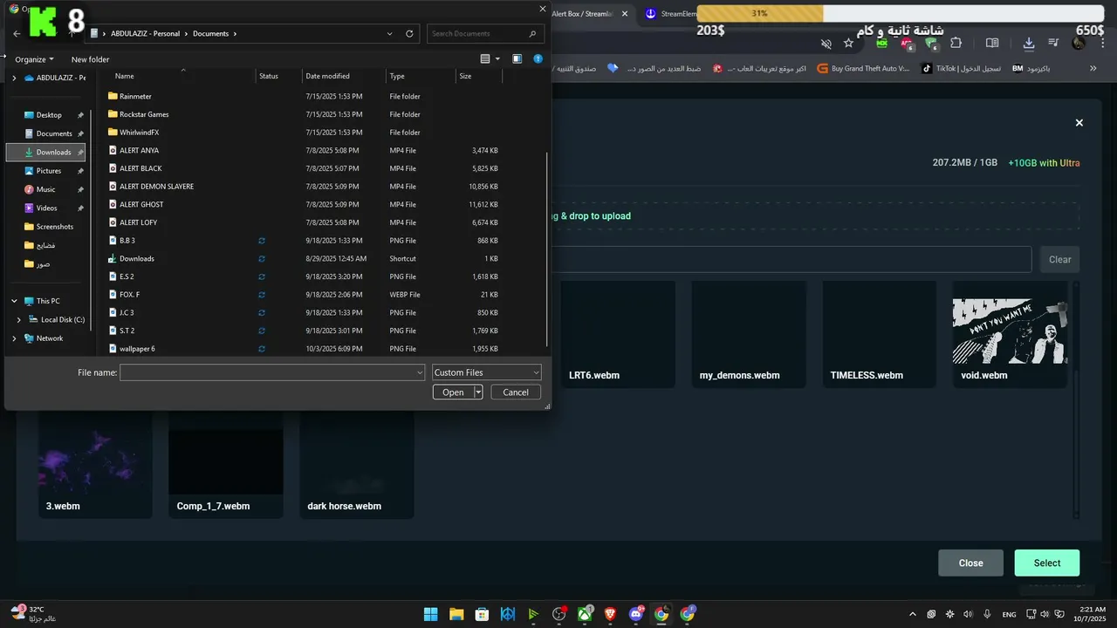
Task: Open the microphone tray icon
Action: [x=987, y=614]
